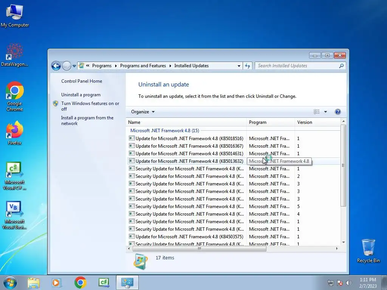Screen dimensions: 387x290
Task: Open Firefox desktop shortcut
Action: click(15, 133)
